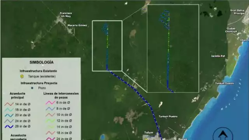Viewport: 249px width, 140px height.
Task: Select blue 8 in de Ø line symbol
Action: tap(50, 108)
